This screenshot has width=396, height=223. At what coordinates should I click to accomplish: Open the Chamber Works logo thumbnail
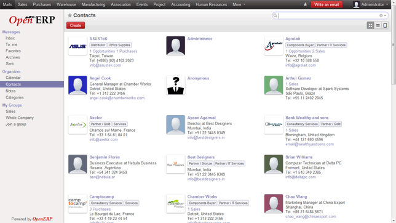pyautogui.click(x=175, y=204)
